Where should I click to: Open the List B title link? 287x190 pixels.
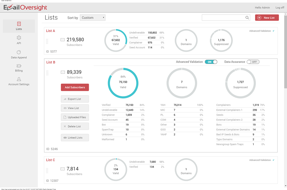[51, 62]
